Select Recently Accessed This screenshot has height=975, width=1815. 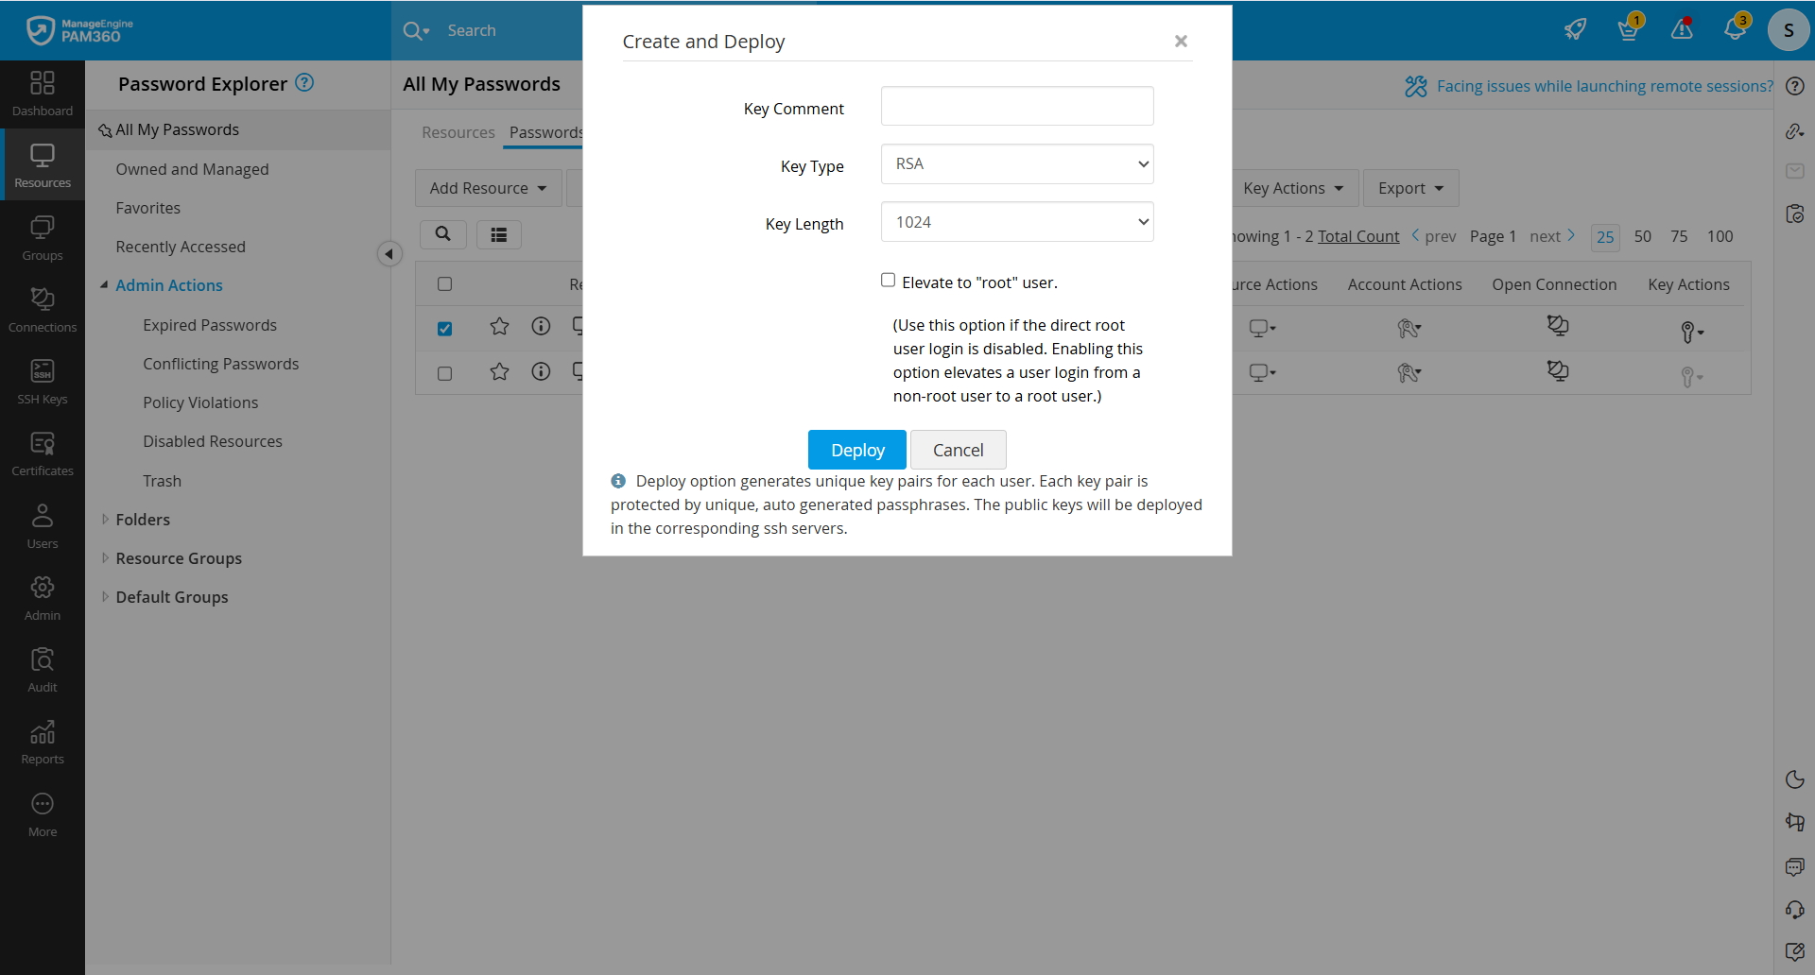click(181, 247)
